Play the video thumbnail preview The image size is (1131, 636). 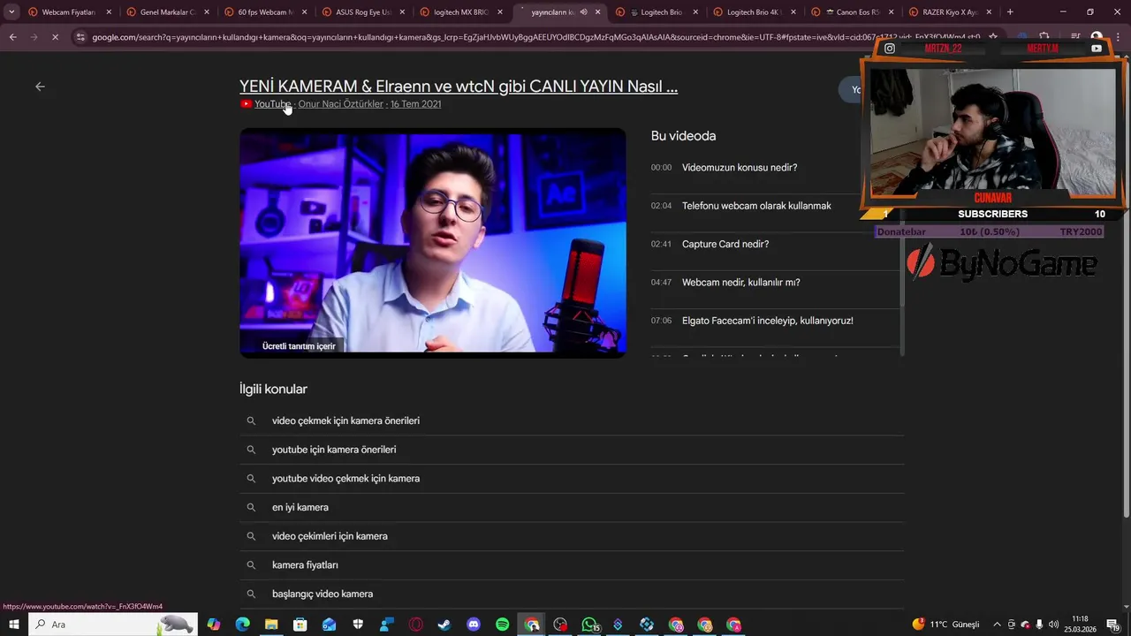click(433, 243)
